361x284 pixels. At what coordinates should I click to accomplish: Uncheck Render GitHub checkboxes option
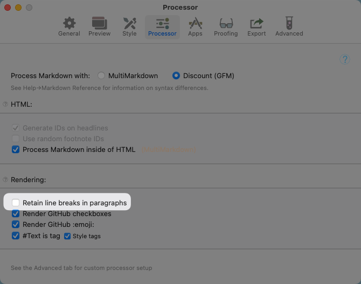click(16, 214)
